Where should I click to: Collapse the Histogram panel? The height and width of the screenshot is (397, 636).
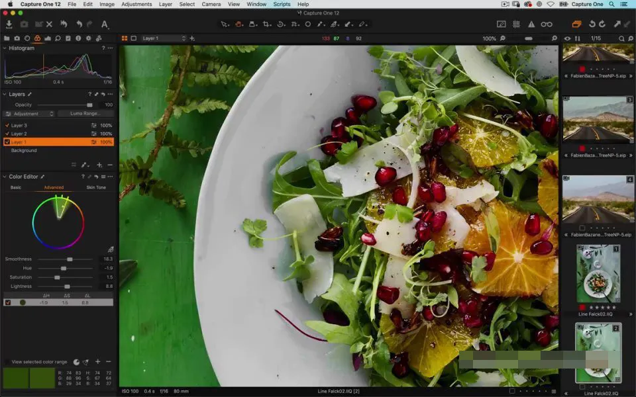pos(5,48)
